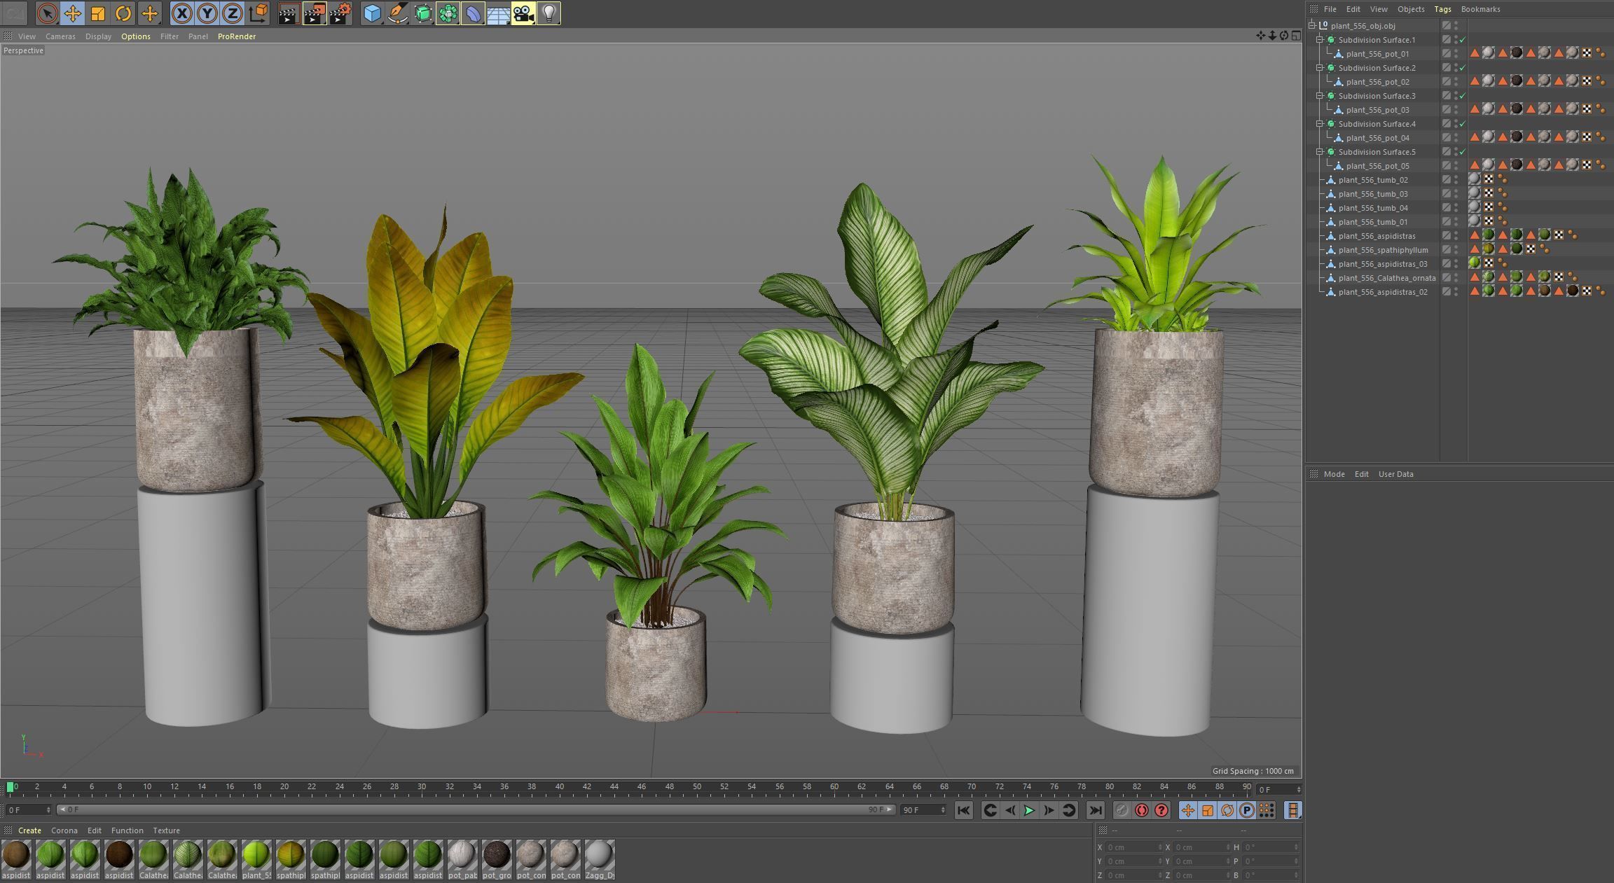Select the Rotate tool in top toolbar
The image size is (1614, 883).
point(123,13)
